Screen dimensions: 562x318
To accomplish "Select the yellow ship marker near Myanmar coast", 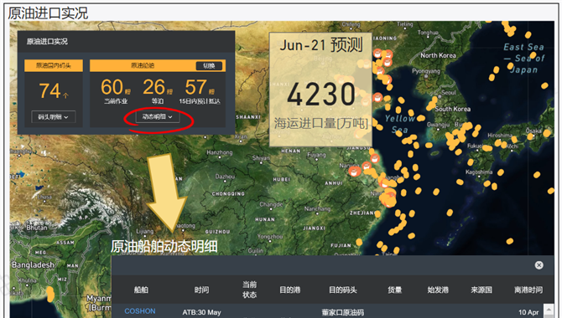I will [51, 294].
